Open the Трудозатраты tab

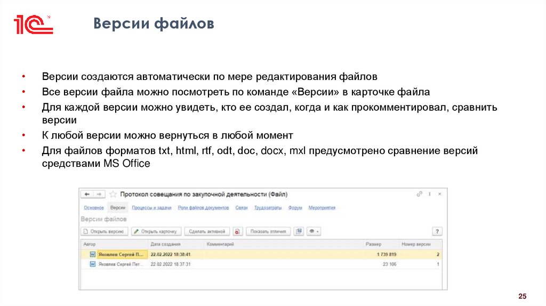pyautogui.click(x=268, y=207)
